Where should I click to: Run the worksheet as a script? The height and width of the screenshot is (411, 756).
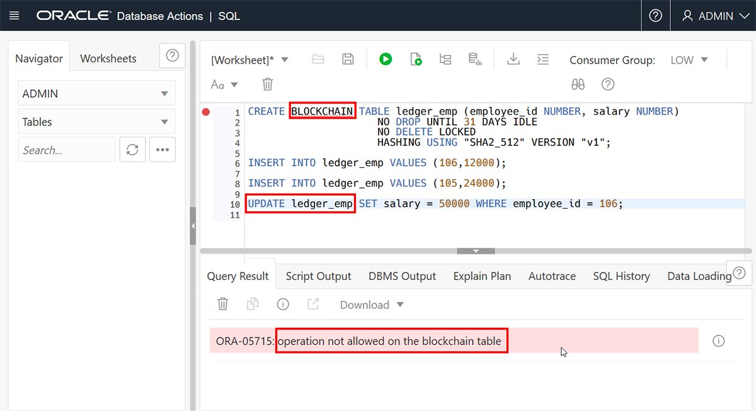(416, 59)
